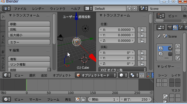Open the Default layout dropdown field
The height and width of the screenshot is (104, 187).
(110, 8)
